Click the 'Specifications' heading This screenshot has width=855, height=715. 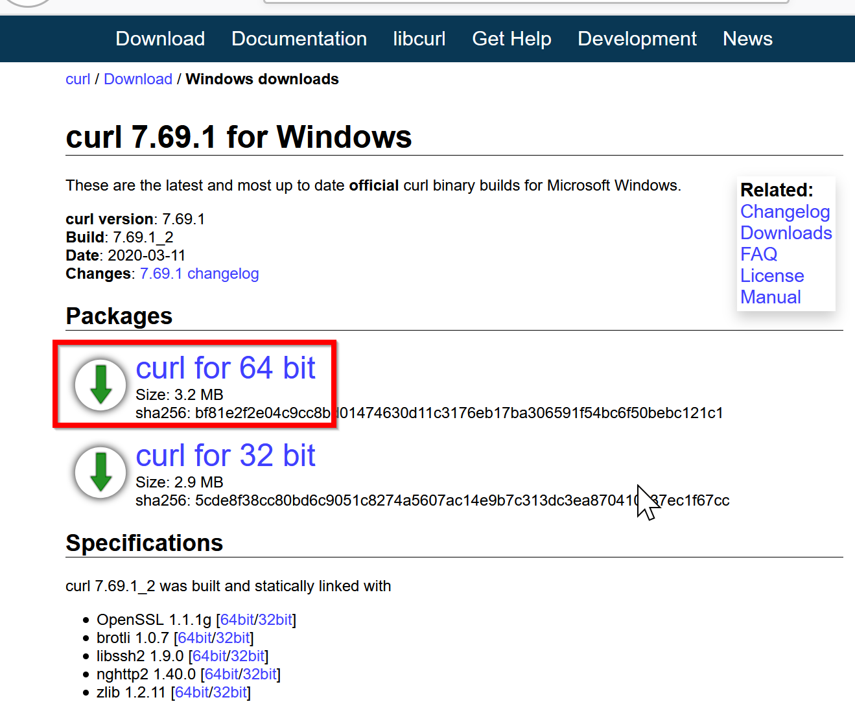click(x=145, y=543)
